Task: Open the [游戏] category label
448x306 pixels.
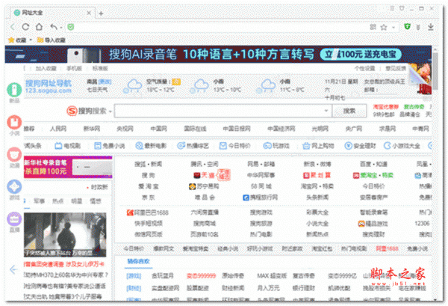Action: tap(134, 276)
